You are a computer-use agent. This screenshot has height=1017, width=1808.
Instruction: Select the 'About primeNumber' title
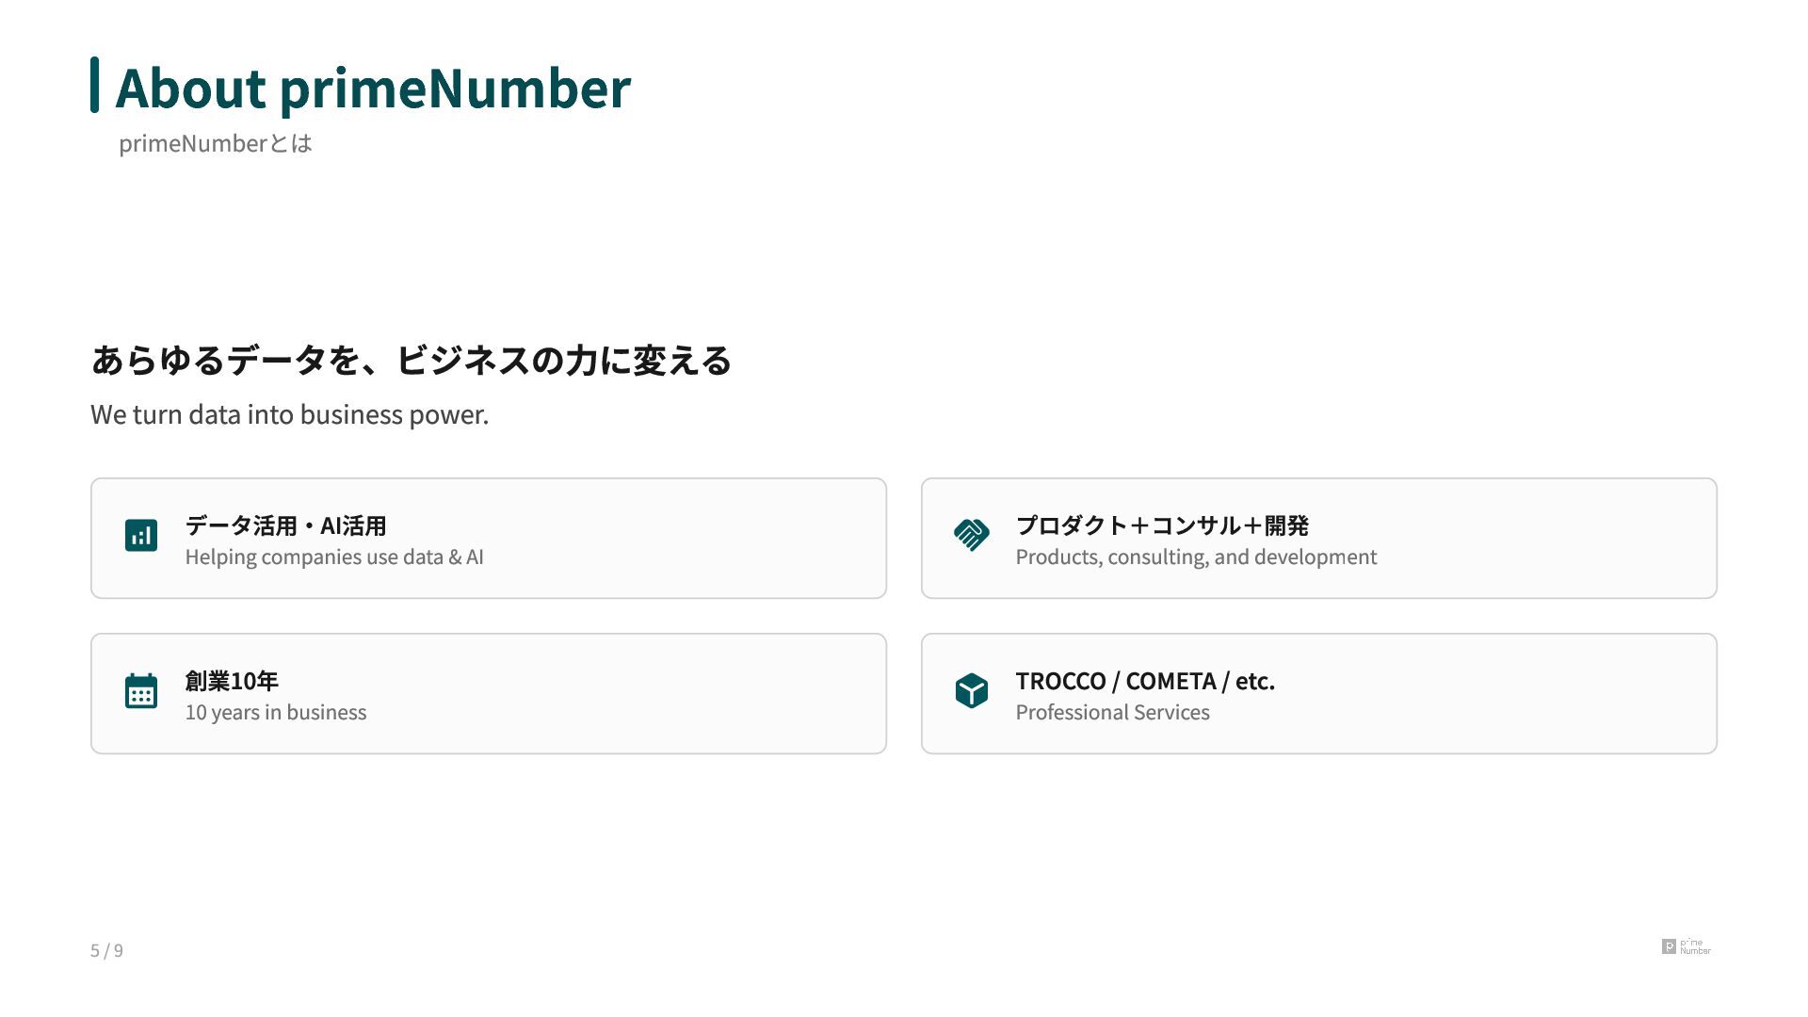pos(373,89)
